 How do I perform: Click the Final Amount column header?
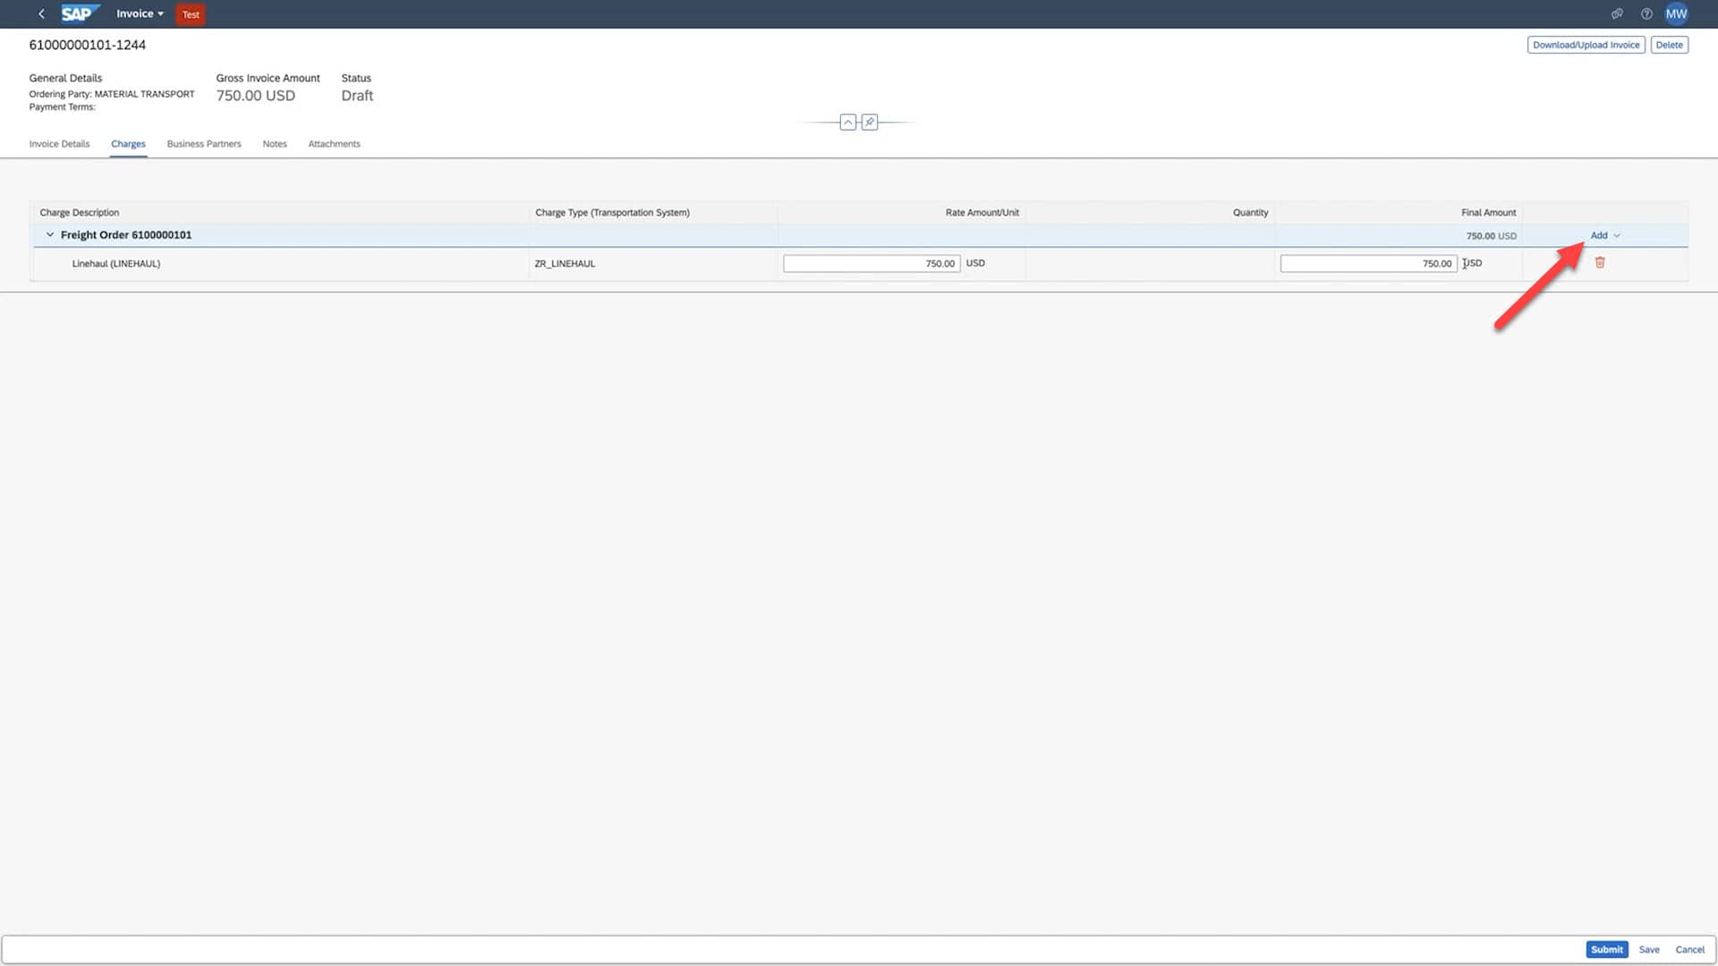(x=1488, y=213)
